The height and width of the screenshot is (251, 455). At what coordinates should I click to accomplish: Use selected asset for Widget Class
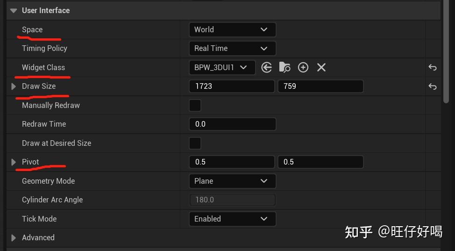(x=267, y=67)
